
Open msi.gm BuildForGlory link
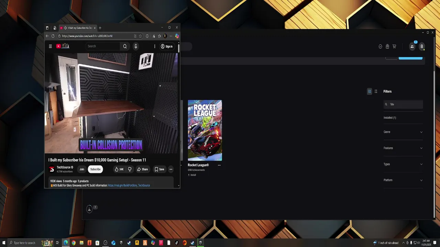[x=129, y=186]
